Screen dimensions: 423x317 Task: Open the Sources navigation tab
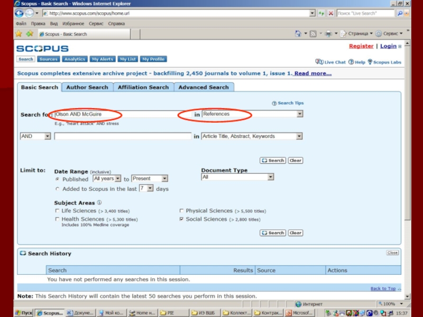pos(48,59)
